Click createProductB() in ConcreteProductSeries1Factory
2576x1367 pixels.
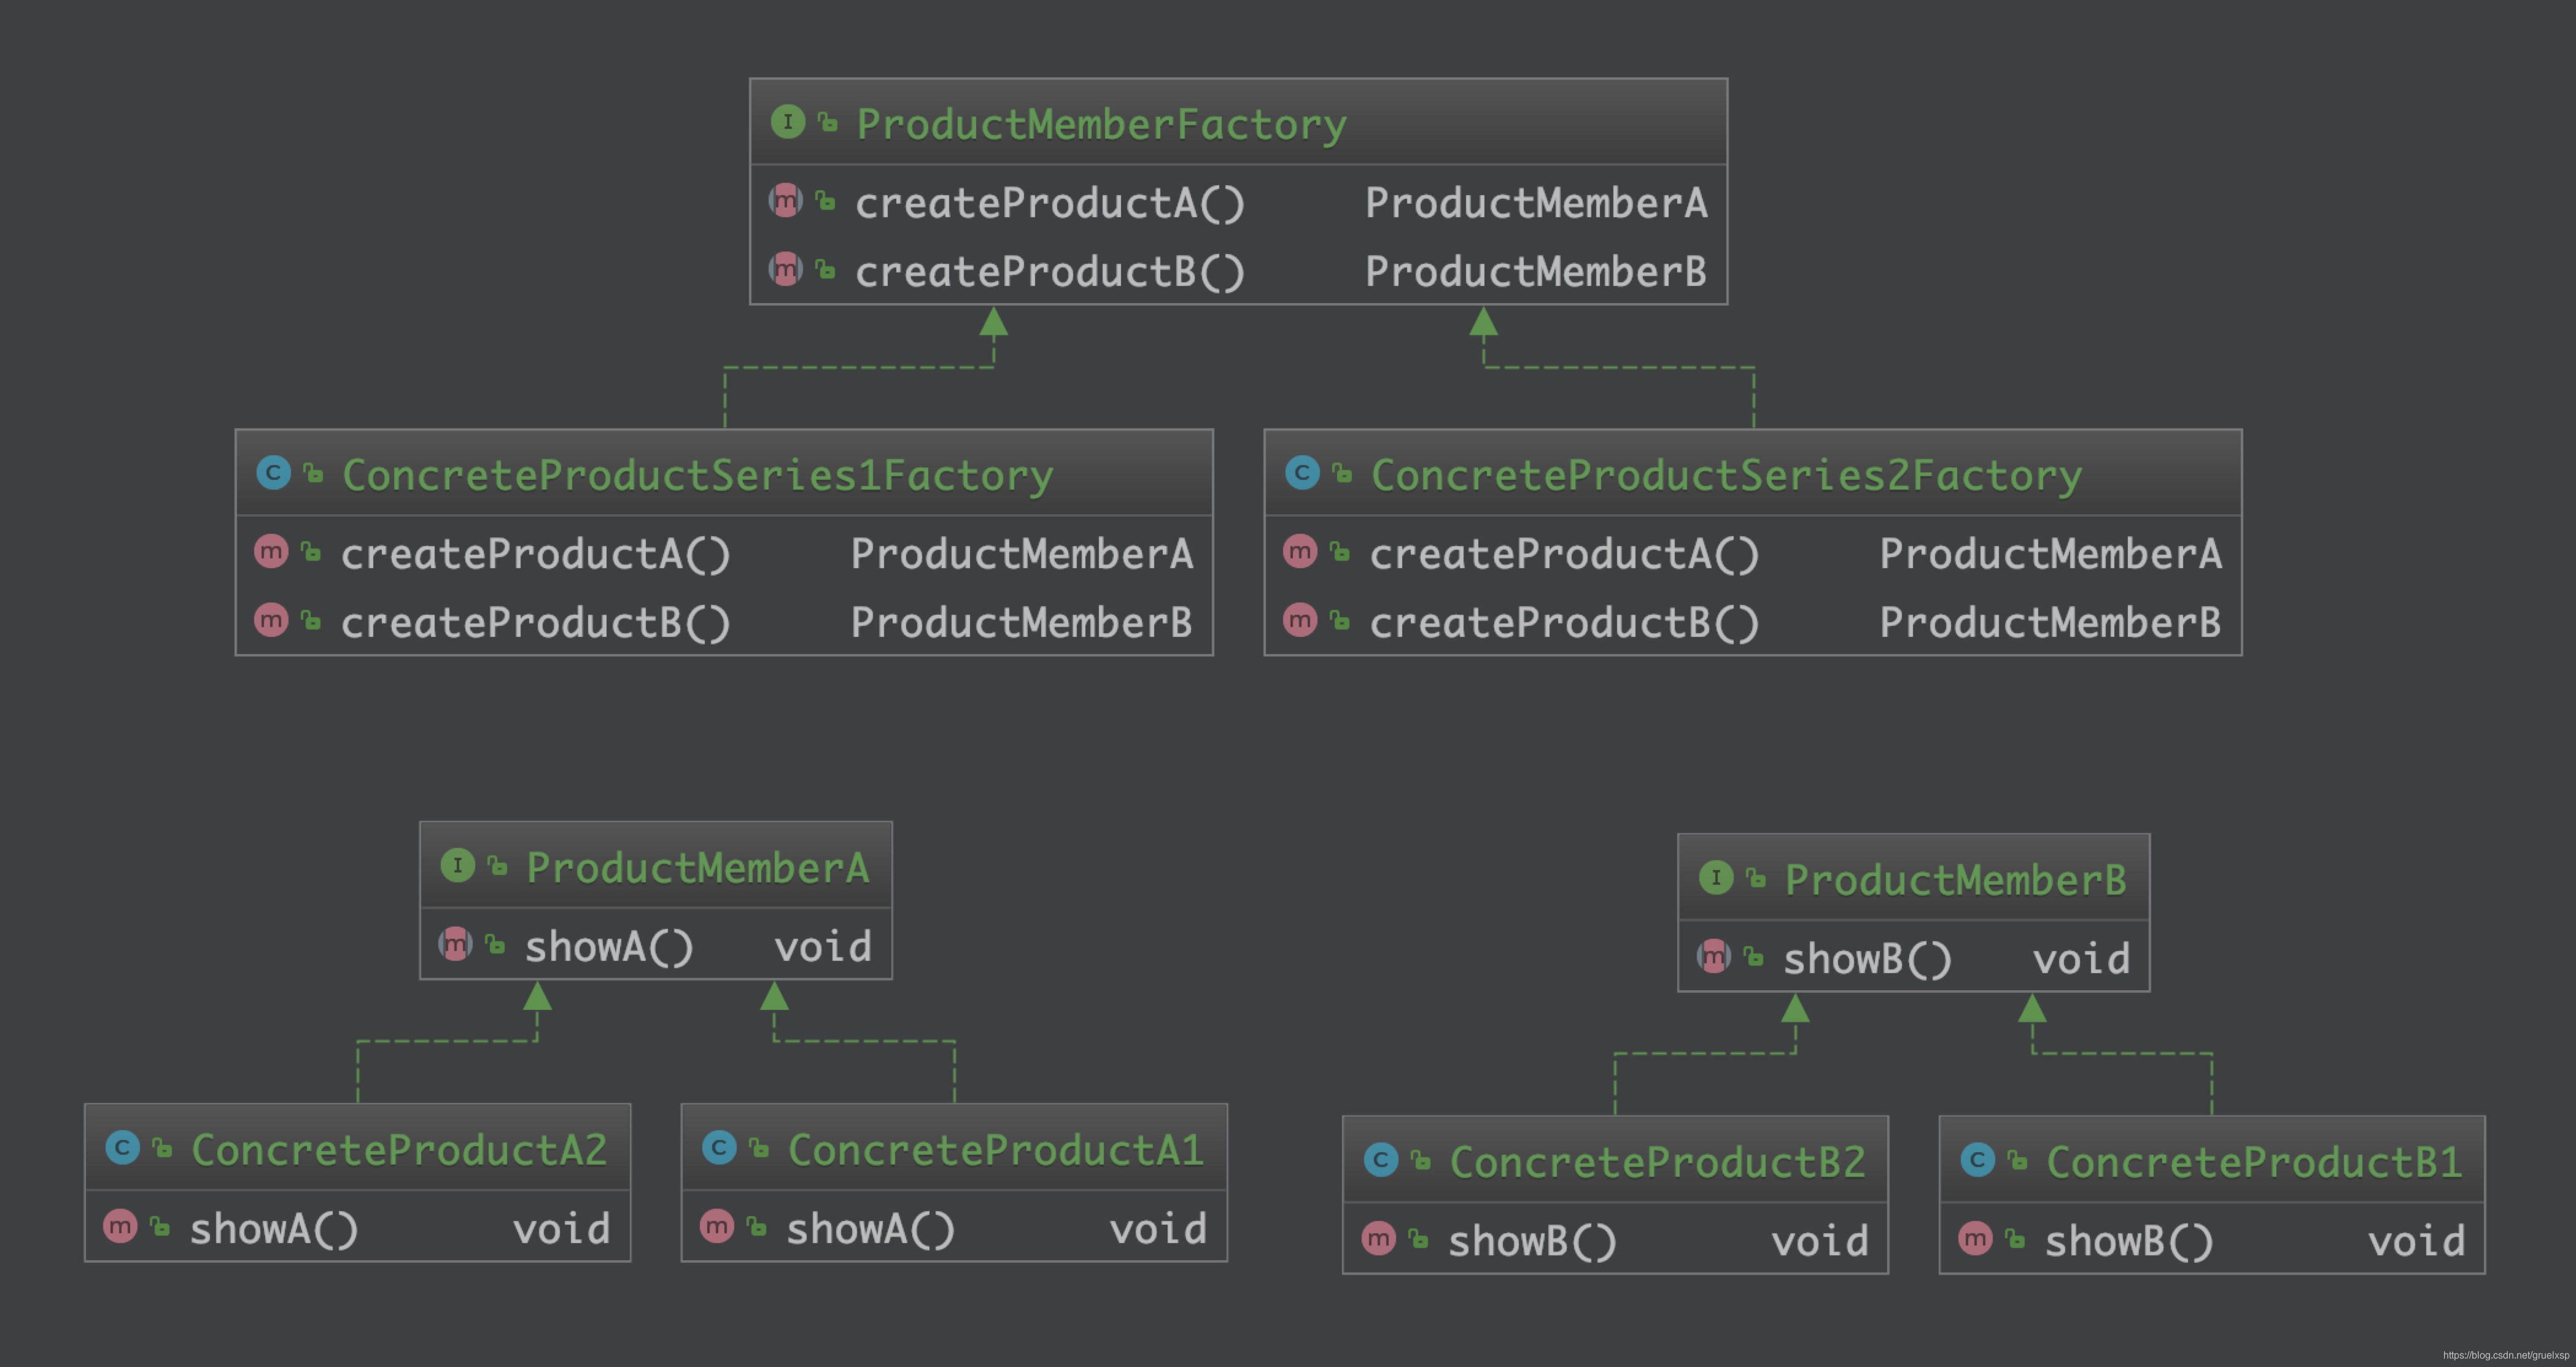(x=536, y=623)
